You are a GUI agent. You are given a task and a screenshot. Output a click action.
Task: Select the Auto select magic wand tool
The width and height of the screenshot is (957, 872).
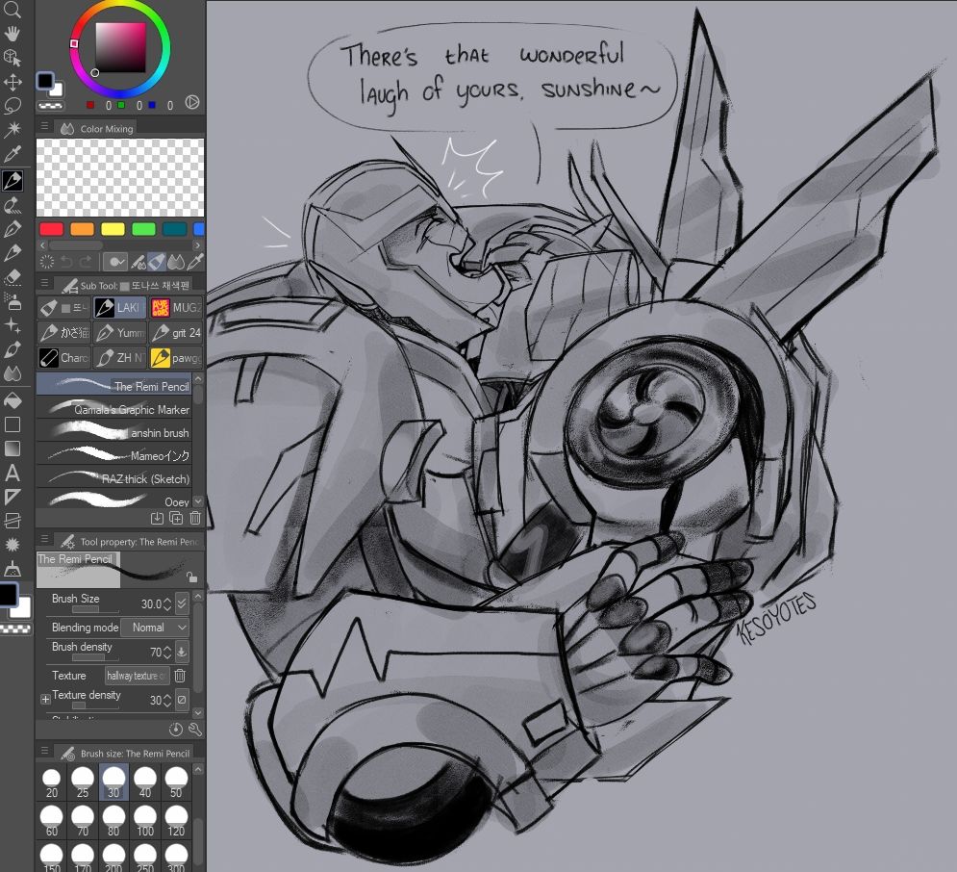[13, 130]
